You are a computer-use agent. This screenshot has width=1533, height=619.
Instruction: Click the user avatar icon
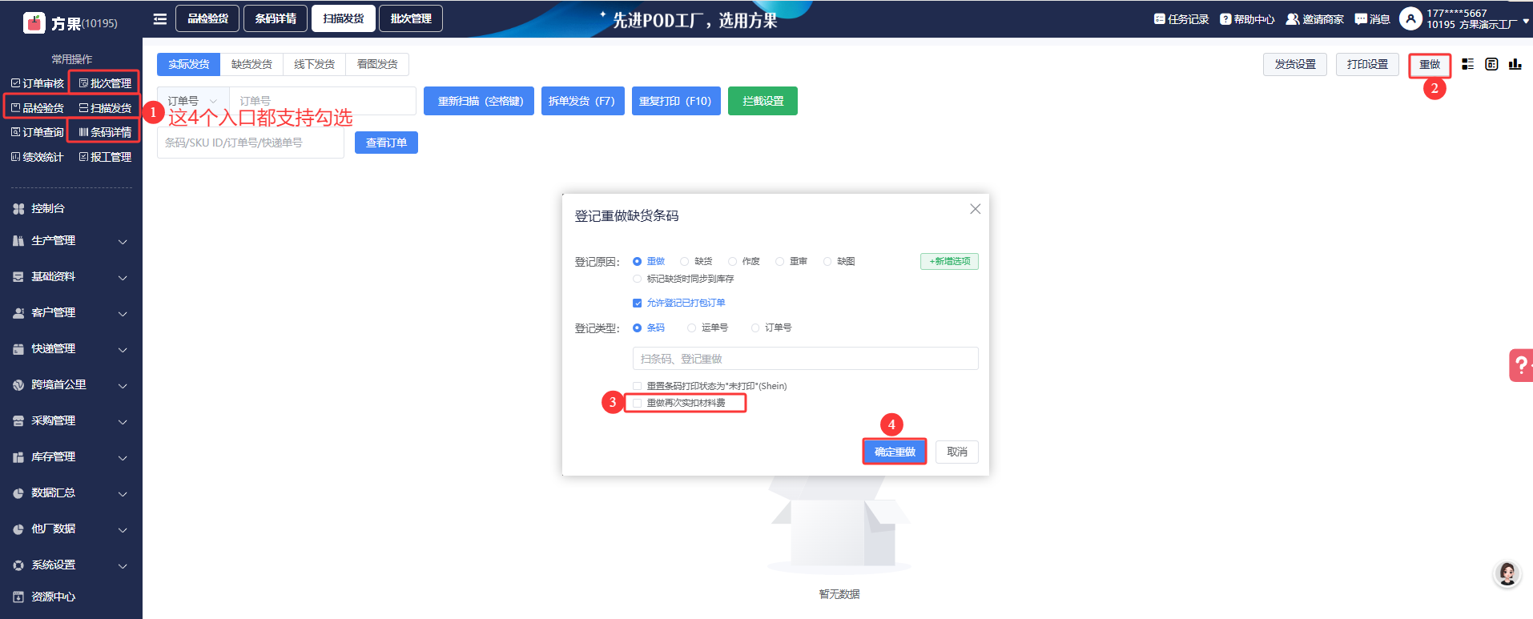pyautogui.click(x=1410, y=18)
